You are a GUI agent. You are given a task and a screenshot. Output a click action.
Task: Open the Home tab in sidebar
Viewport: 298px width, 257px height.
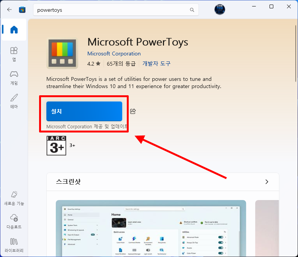click(x=14, y=30)
